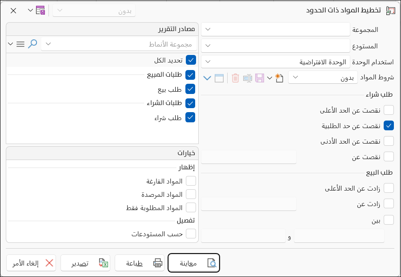Click the condition window layout icon
The image size is (401, 277).
click(219, 78)
